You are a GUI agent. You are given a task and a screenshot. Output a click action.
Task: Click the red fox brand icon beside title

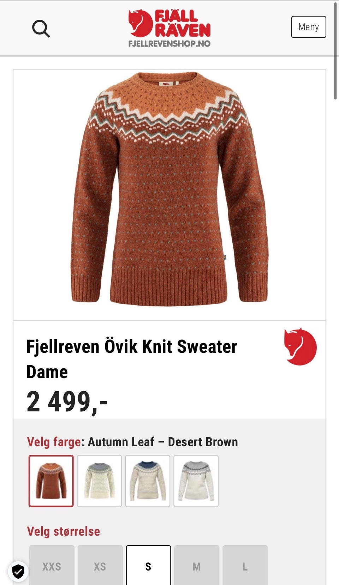point(300,346)
